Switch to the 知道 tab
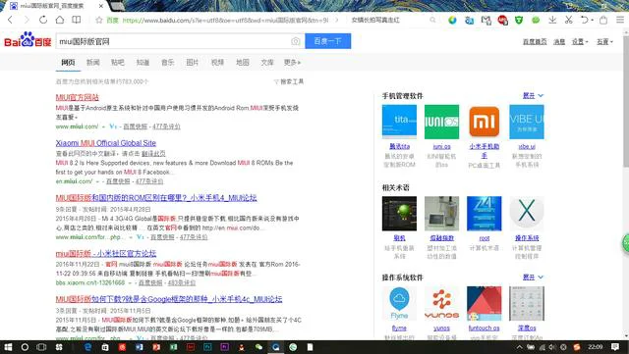Image resolution: width=629 pixels, height=354 pixels. click(x=143, y=63)
